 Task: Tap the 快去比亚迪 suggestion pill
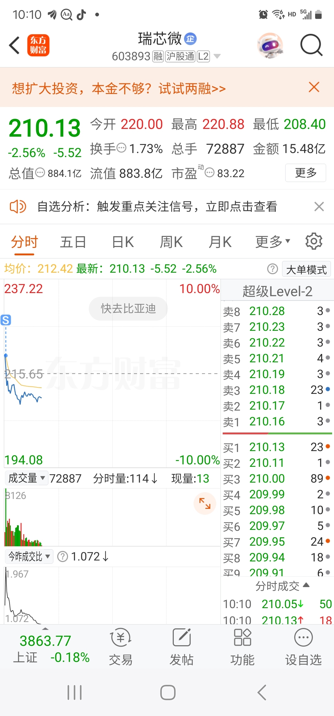(128, 309)
